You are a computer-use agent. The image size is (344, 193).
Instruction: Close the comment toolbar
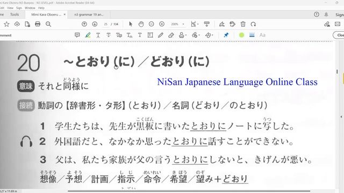pyautogui.click(x=339, y=35)
